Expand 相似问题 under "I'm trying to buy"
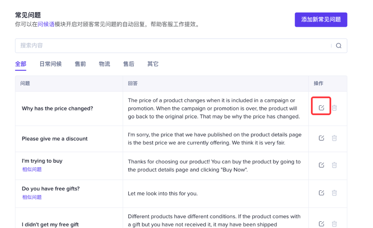This screenshot has height=228, width=373. click(32, 169)
